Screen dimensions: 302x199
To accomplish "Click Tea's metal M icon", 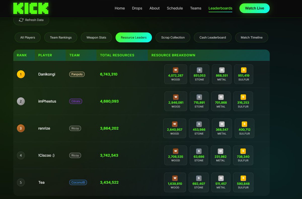I will point(221,178).
